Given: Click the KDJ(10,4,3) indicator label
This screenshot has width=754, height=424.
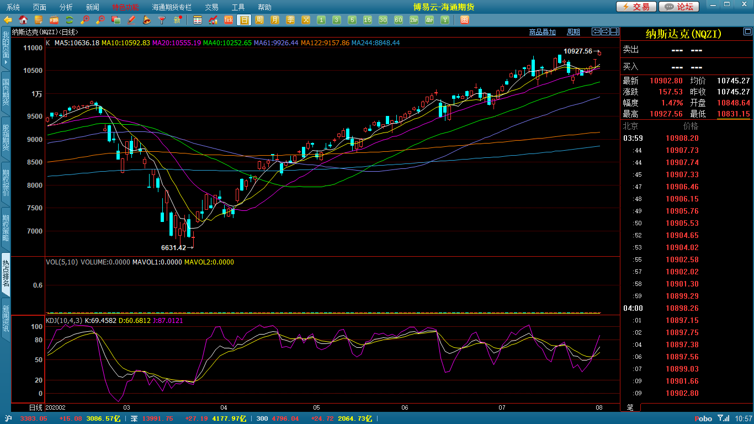Looking at the screenshot, I should coord(64,320).
